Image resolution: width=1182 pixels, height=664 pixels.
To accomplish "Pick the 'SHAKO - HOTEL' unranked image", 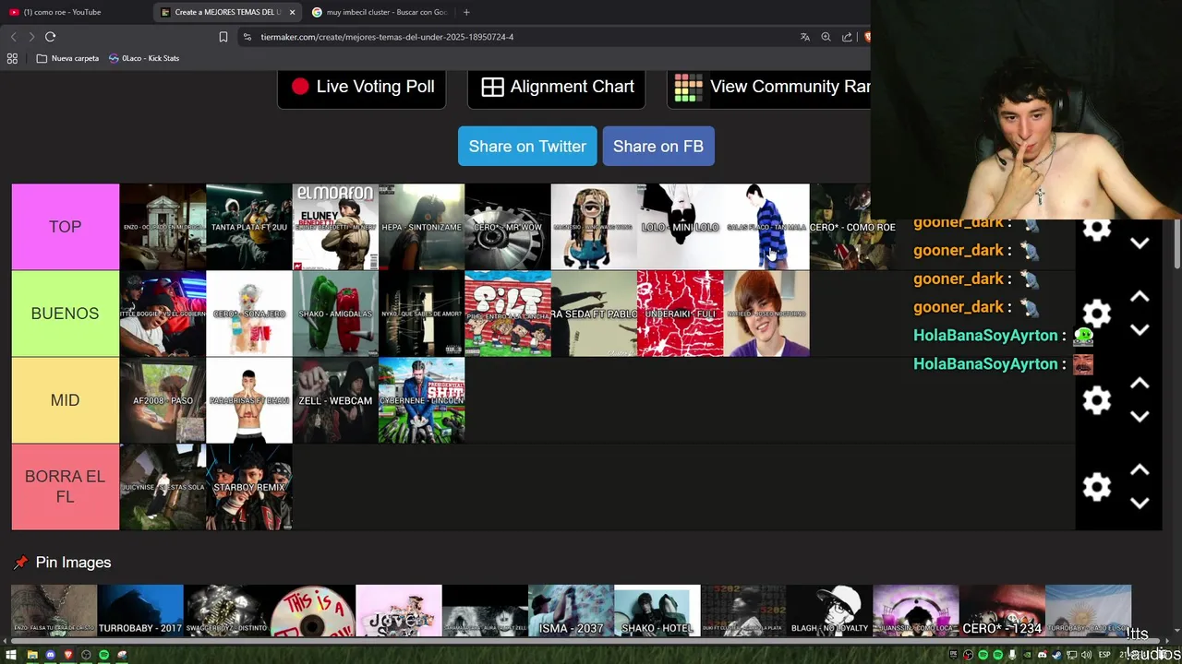I will [657, 611].
